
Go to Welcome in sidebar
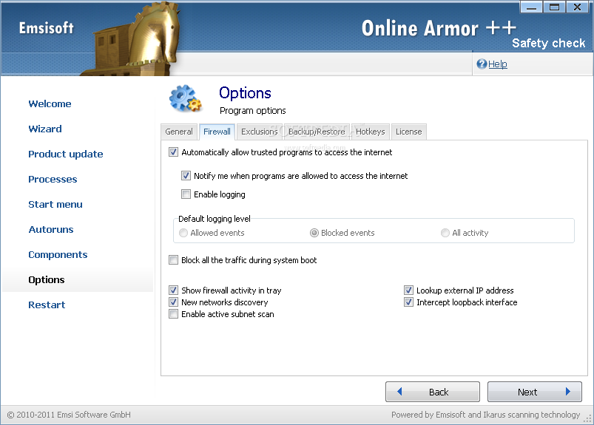pyautogui.click(x=50, y=103)
